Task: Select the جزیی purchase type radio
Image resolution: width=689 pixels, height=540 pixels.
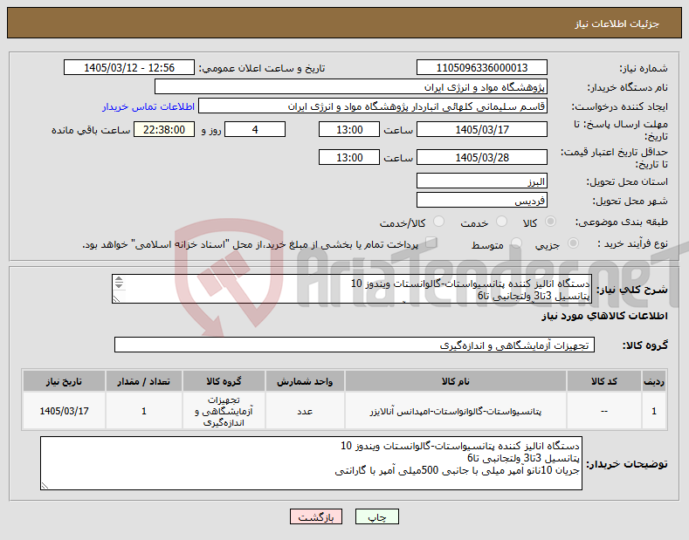Action: pyautogui.click(x=573, y=243)
